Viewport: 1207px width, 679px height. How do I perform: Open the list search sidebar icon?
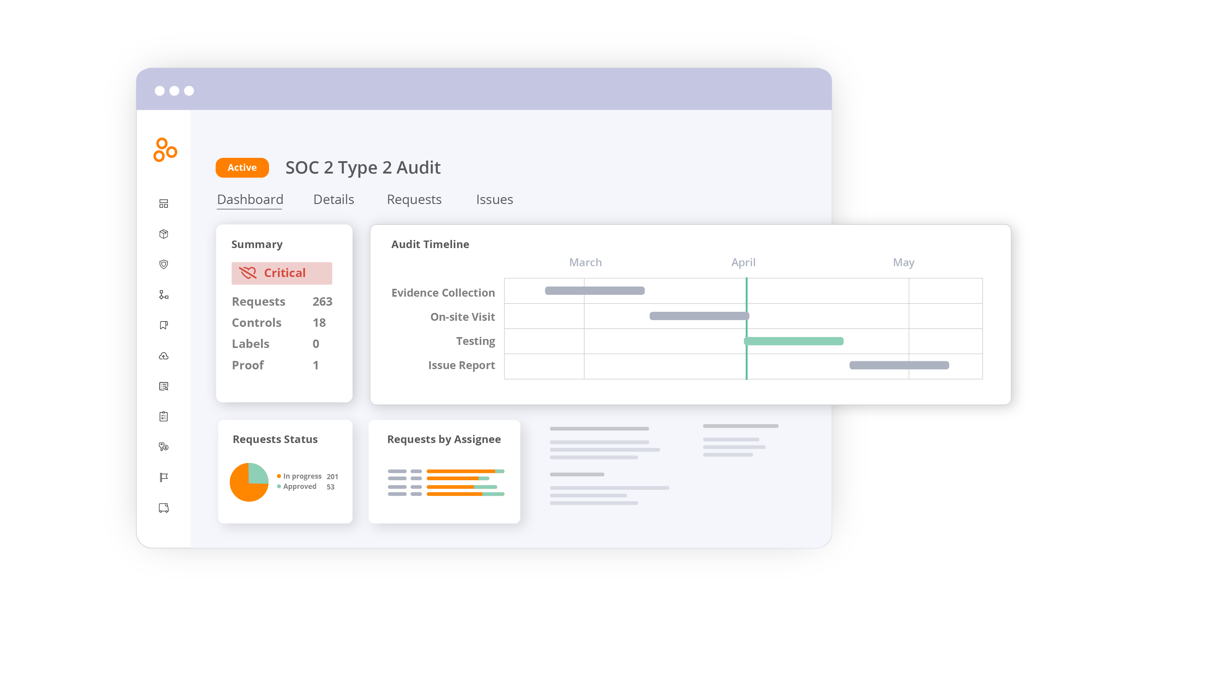click(x=164, y=386)
